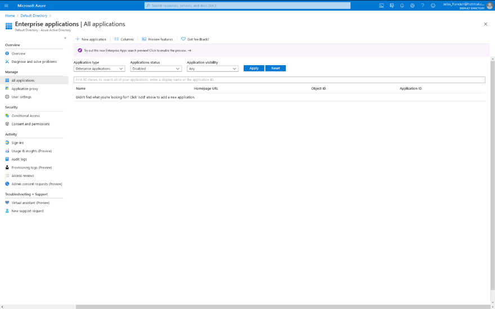Open the Azure portal hamburger menu
This screenshot has height=309, width=495.
pos(6,6)
